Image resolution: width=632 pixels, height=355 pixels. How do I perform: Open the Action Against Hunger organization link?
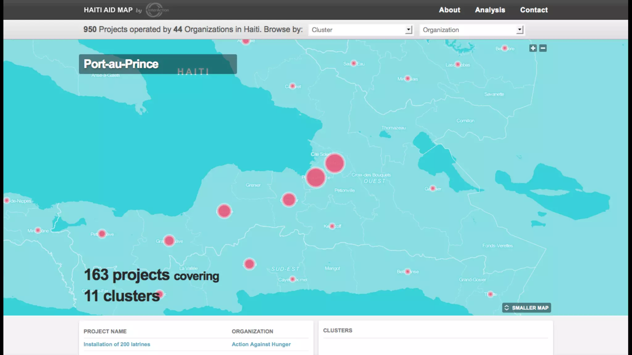pyautogui.click(x=261, y=344)
